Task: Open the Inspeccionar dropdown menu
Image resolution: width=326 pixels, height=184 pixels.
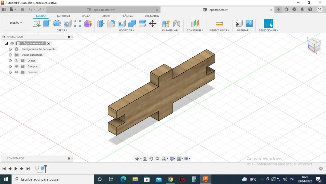Action: [219, 30]
